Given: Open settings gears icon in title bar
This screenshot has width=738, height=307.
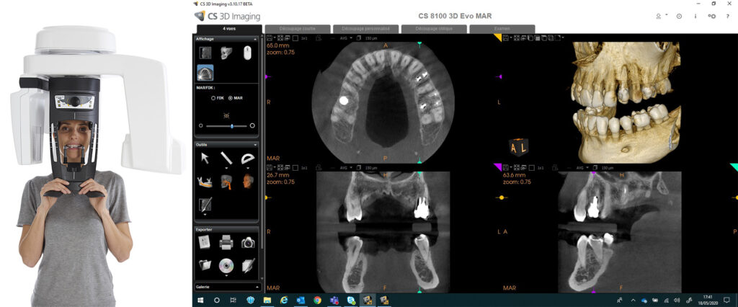Looking at the screenshot, I should tap(712, 16).
